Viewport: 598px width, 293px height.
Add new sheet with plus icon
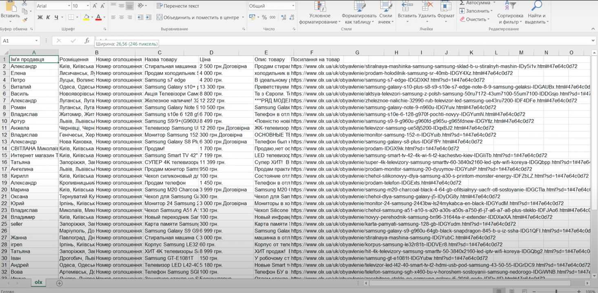(59, 283)
